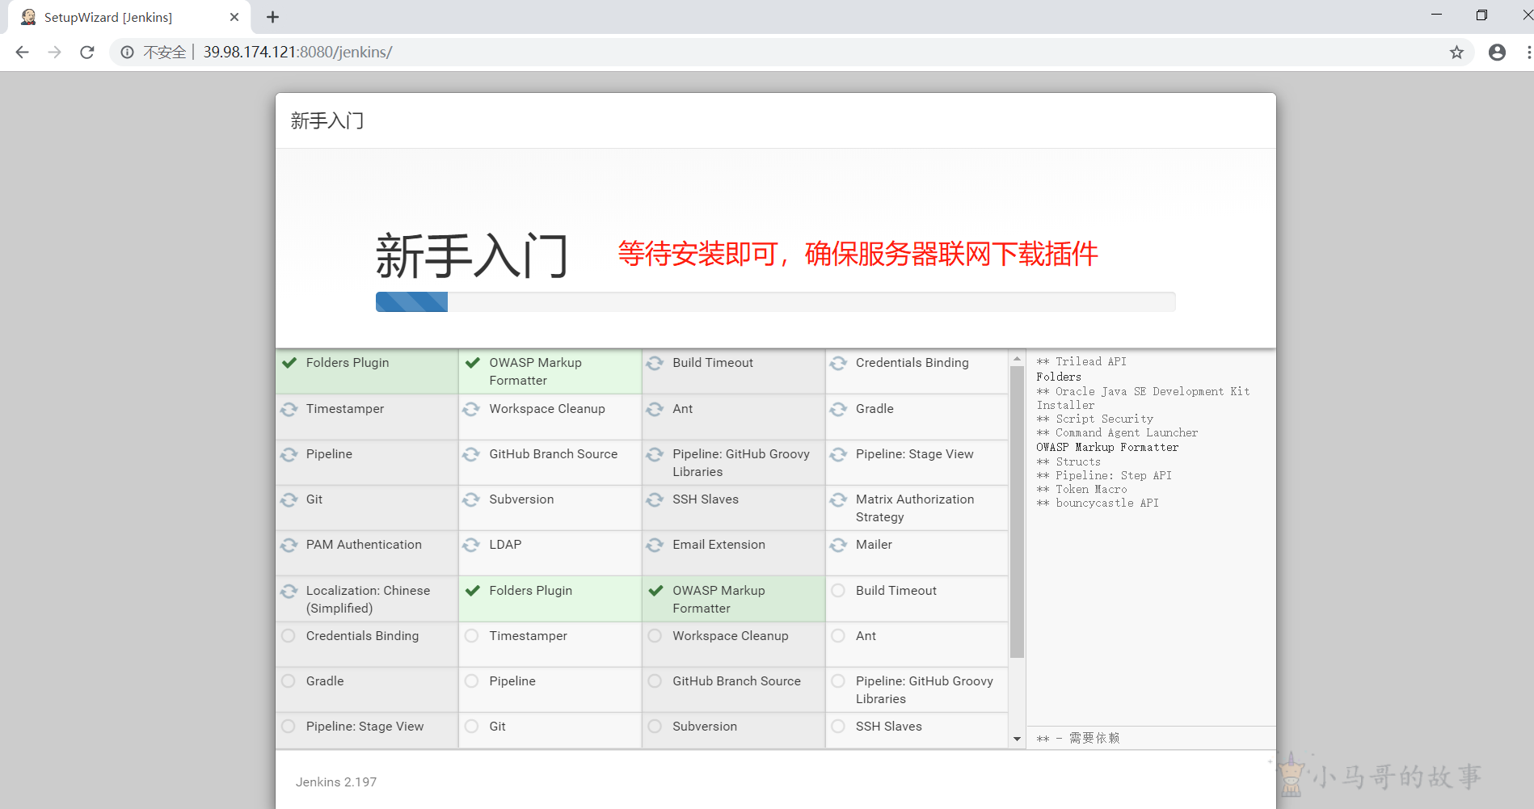
Task: Reload the page with the refresh button
Action: [87, 53]
